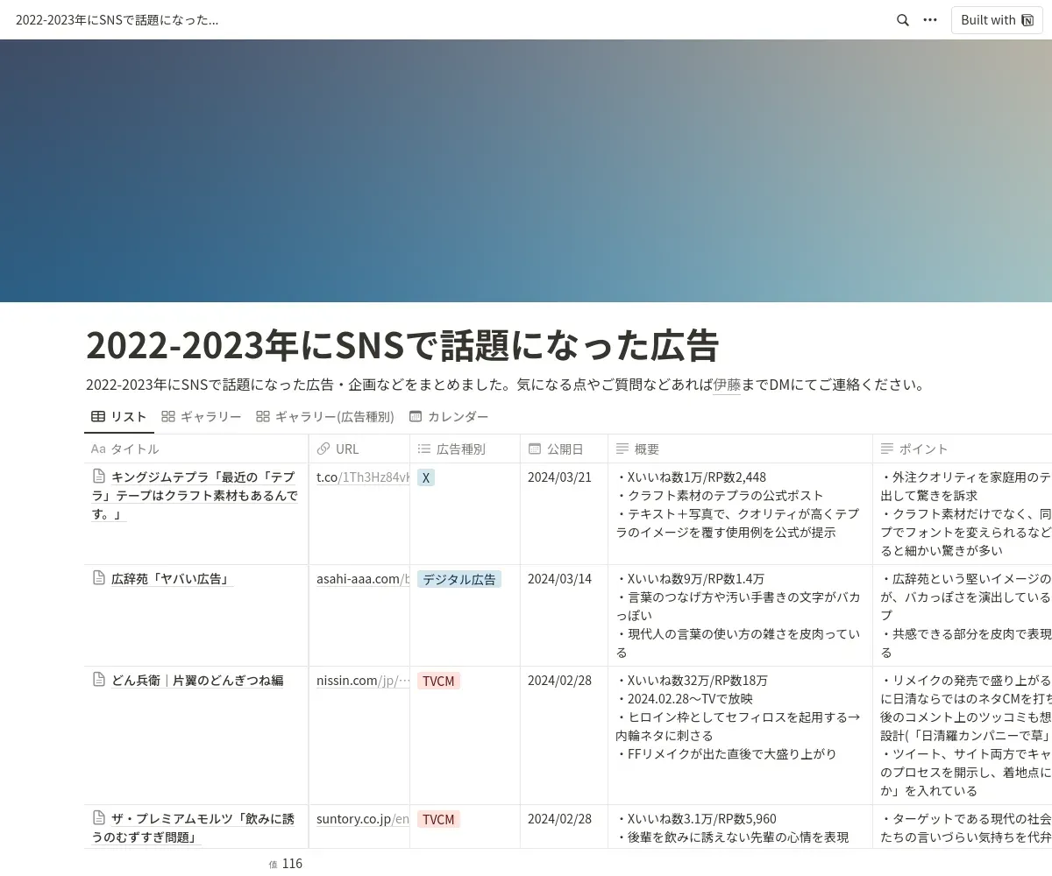This screenshot has width=1052, height=876.
Task: Click the デジタル広告 tag
Action: [x=459, y=579]
